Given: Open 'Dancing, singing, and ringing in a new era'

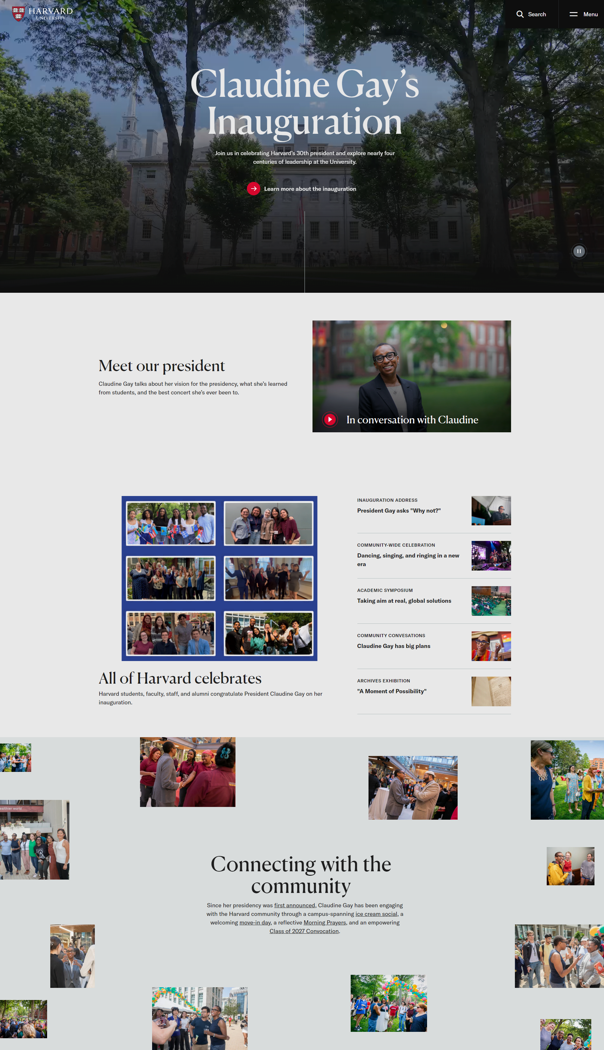Looking at the screenshot, I should (x=408, y=560).
